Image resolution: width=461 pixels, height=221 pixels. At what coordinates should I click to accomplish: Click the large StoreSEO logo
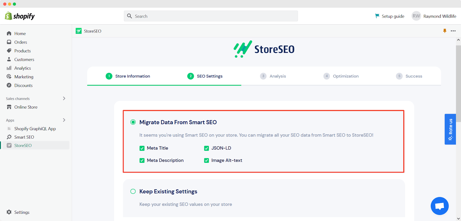264,49
